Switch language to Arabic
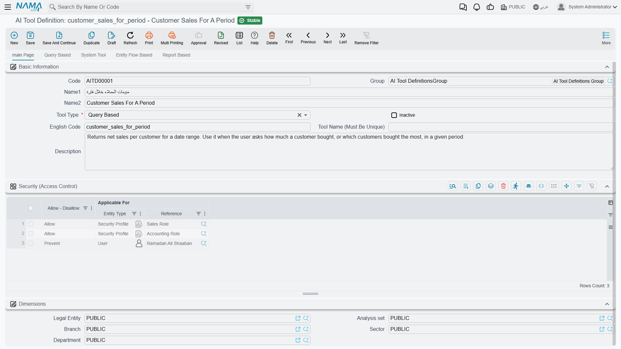The width and height of the screenshot is (621, 349). coord(541,7)
